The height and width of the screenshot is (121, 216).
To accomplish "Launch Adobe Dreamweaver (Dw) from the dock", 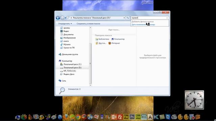I will point(138,117).
